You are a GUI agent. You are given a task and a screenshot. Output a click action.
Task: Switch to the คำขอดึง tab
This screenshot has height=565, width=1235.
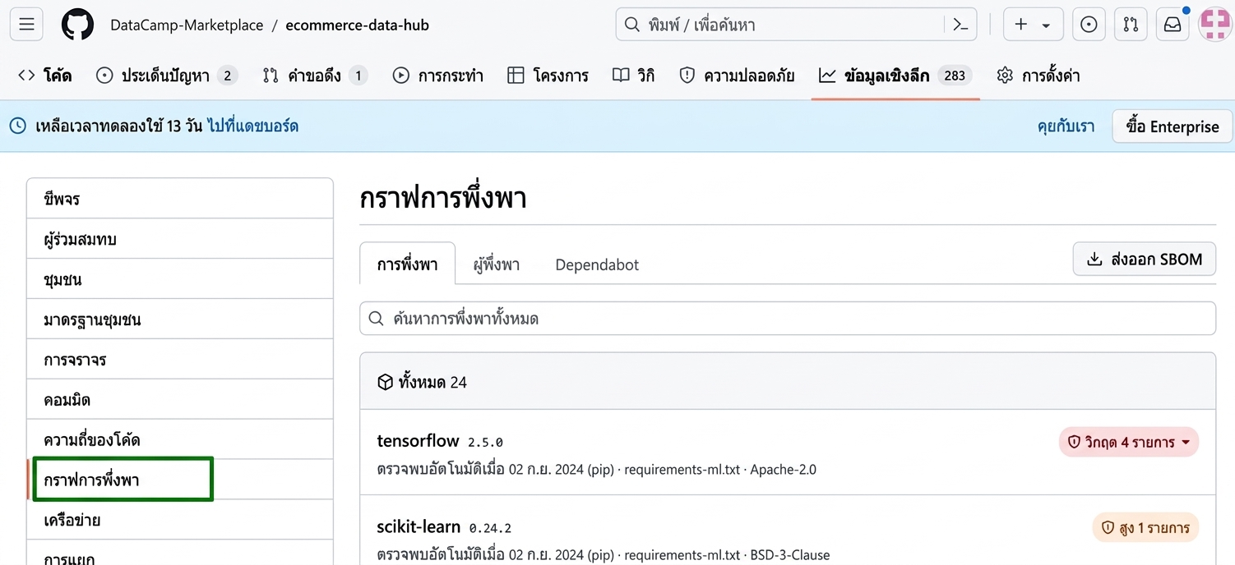coord(314,76)
